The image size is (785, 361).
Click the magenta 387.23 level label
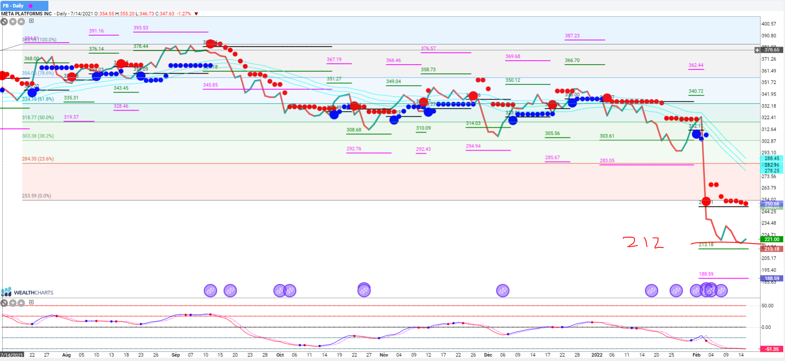click(572, 36)
